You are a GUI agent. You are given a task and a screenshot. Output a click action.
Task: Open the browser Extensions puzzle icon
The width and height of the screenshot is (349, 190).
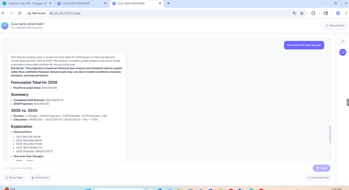point(313,13)
